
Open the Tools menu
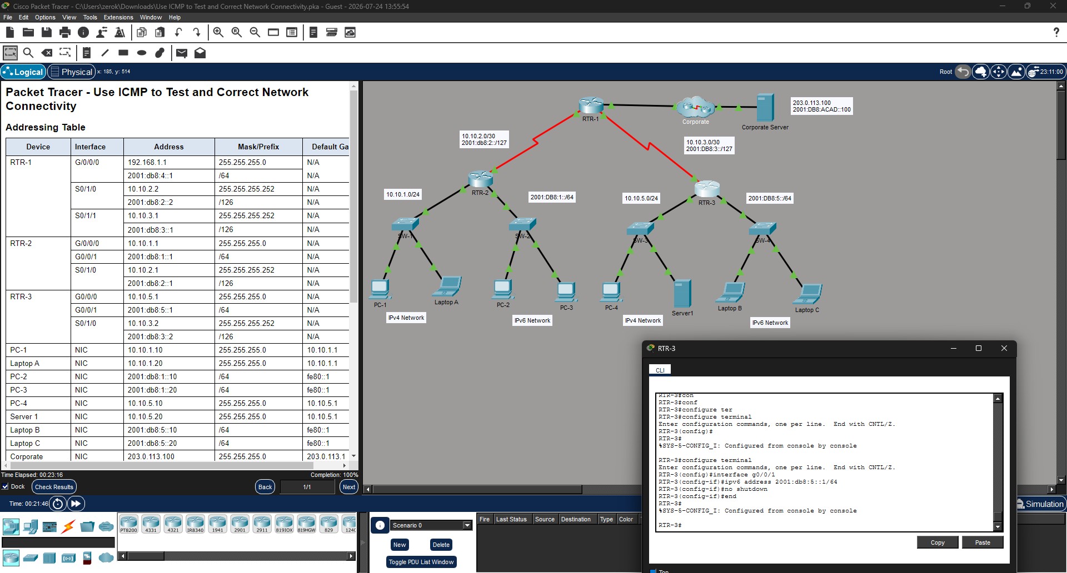[x=90, y=17]
